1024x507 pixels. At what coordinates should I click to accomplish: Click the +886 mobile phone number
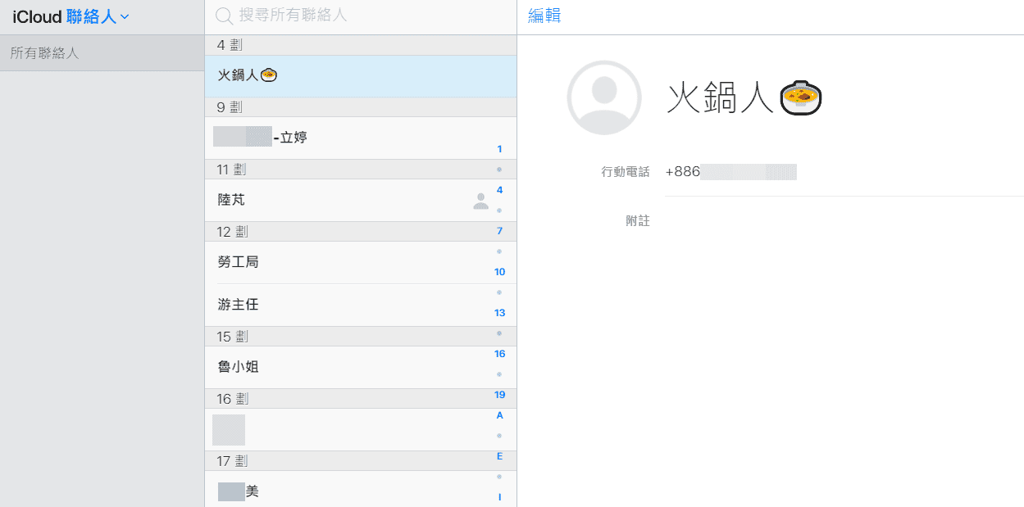pos(730,172)
